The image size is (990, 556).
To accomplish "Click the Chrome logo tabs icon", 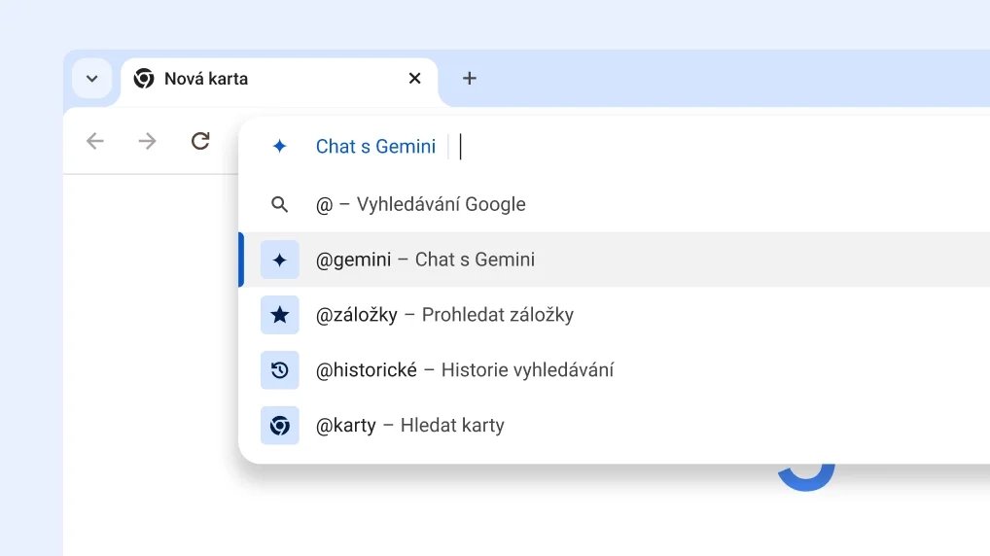I will 279,426.
